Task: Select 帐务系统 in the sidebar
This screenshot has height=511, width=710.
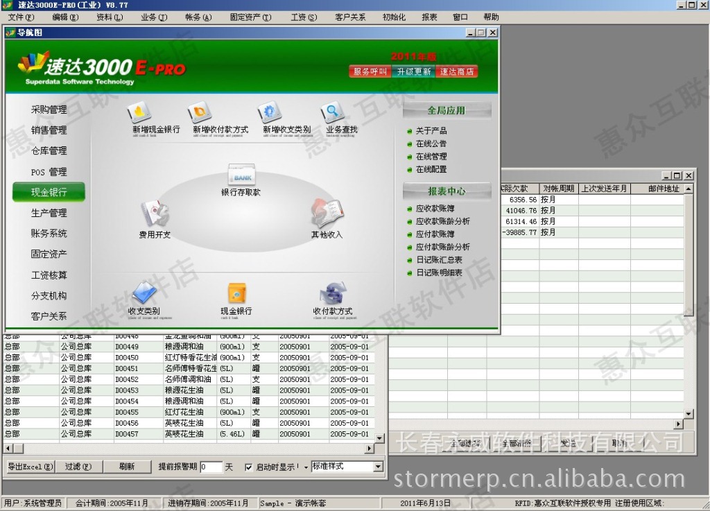Action: (49, 234)
